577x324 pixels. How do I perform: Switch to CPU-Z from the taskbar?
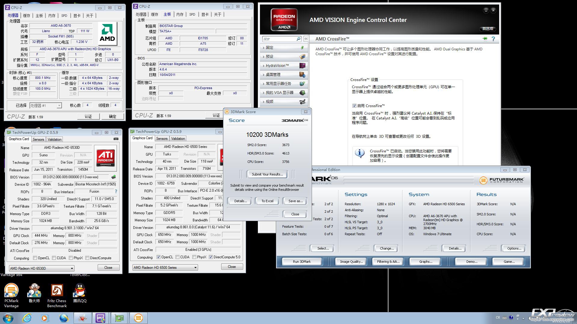tap(100, 318)
